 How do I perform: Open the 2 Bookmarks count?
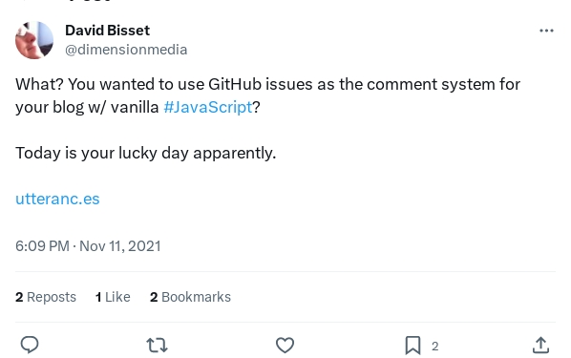coord(190,297)
